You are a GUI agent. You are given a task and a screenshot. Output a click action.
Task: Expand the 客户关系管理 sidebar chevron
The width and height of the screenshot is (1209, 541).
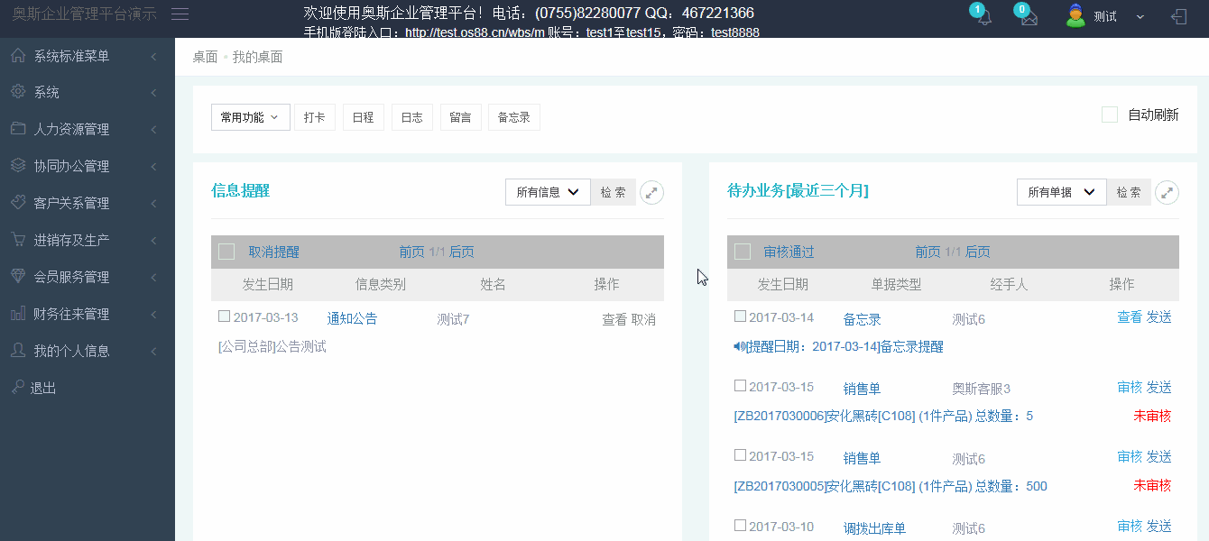pyautogui.click(x=154, y=204)
